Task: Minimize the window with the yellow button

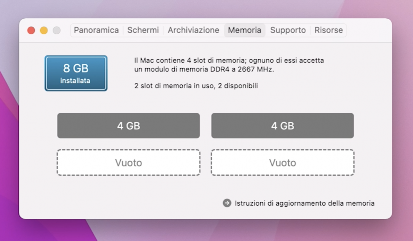Action: coord(44,30)
